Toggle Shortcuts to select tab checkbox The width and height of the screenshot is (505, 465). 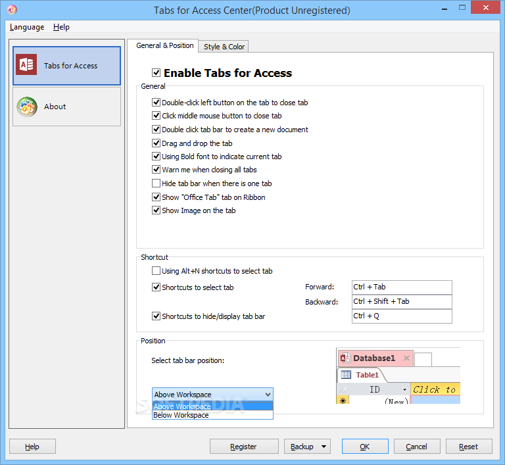pyautogui.click(x=156, y=287)
